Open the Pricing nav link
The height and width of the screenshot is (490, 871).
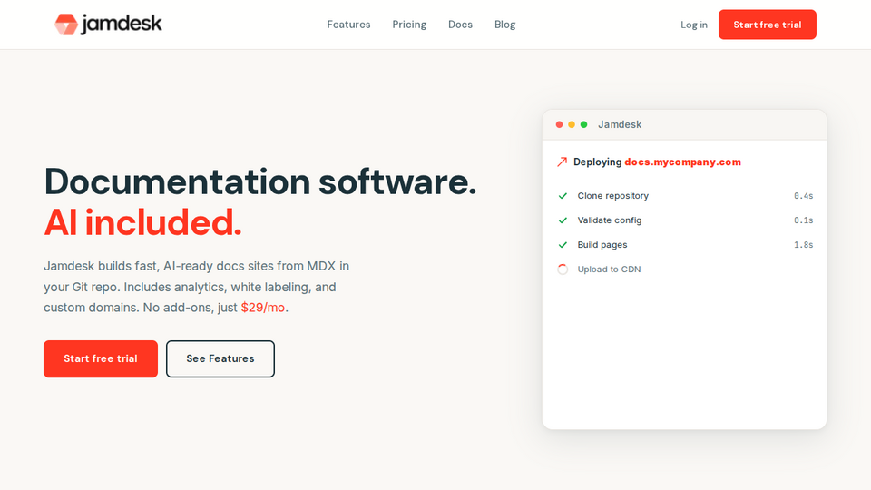coord(409,24)
